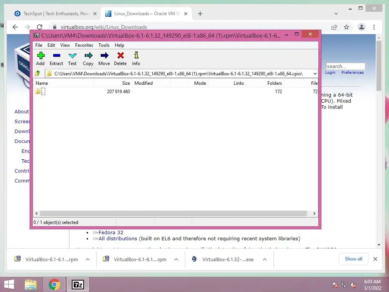389x292 pixels.
Task: Close the Chrome downloads bar
Action: [375, 259]
